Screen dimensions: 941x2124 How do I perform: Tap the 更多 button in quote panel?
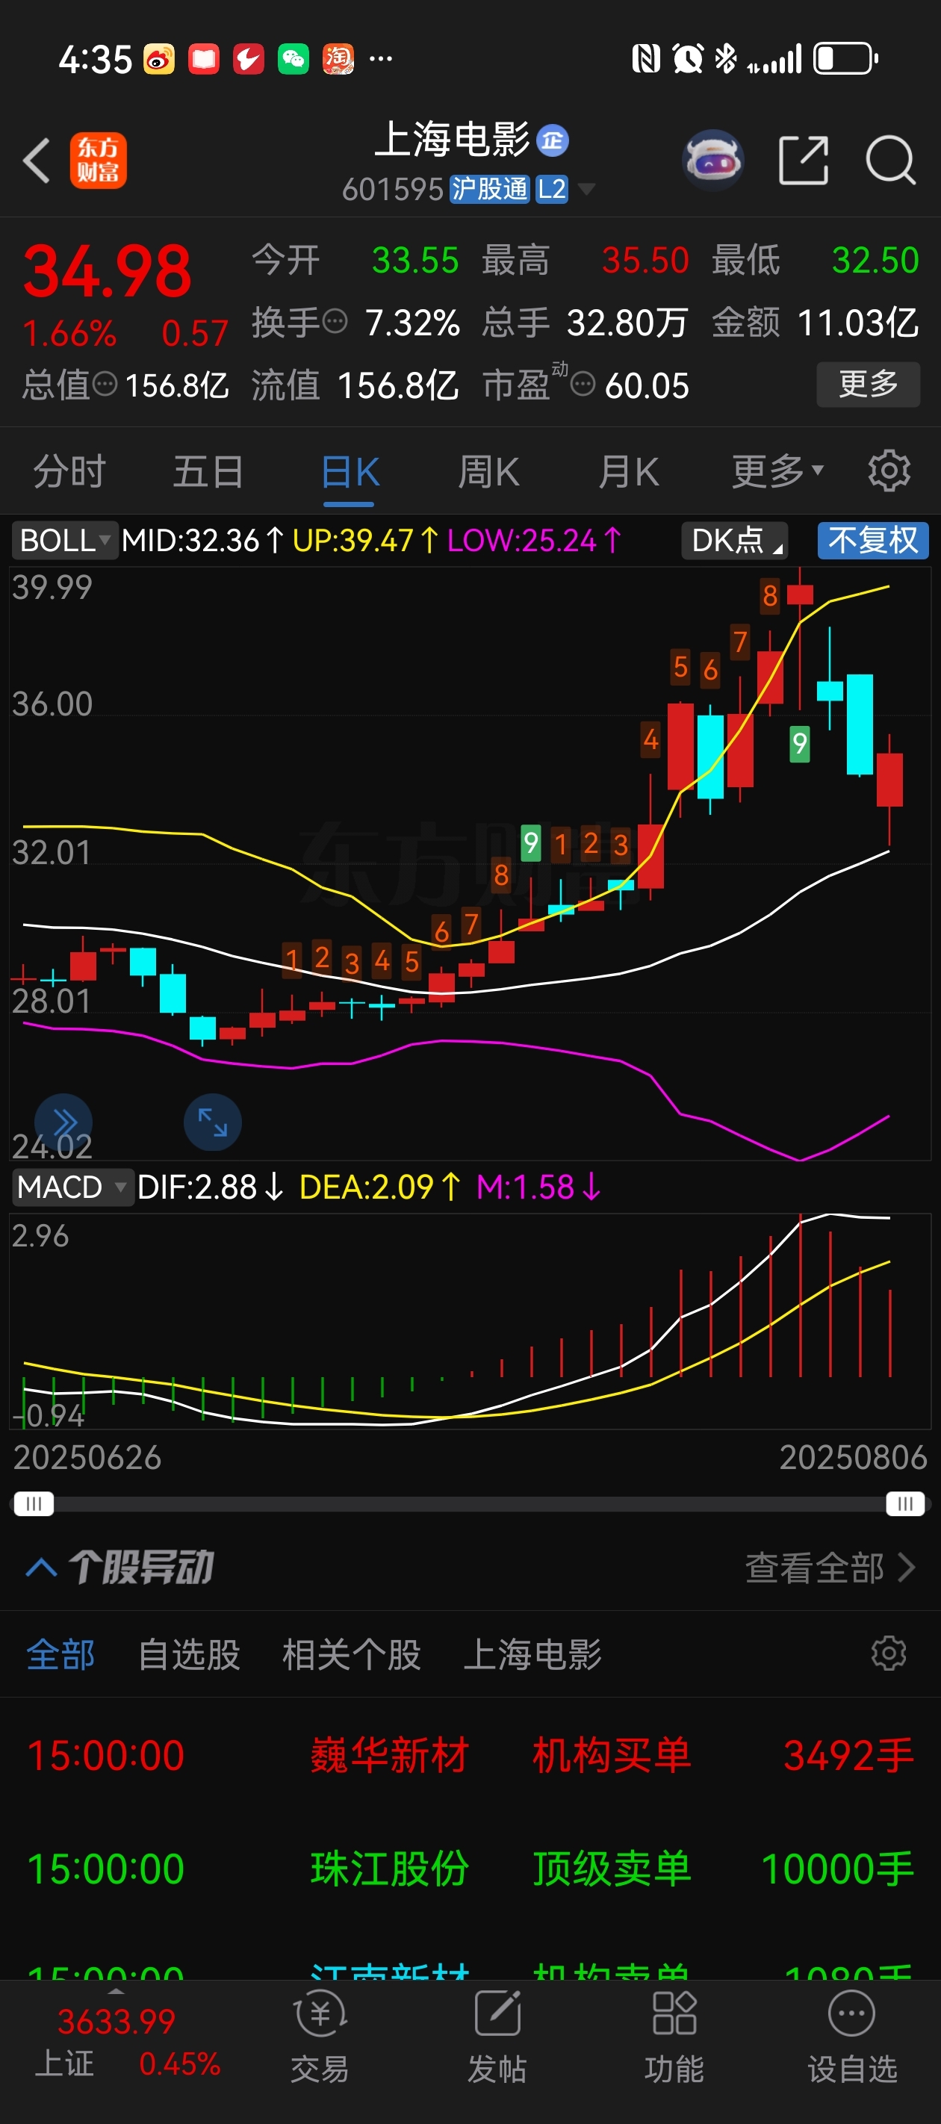[x=869, y=384]
